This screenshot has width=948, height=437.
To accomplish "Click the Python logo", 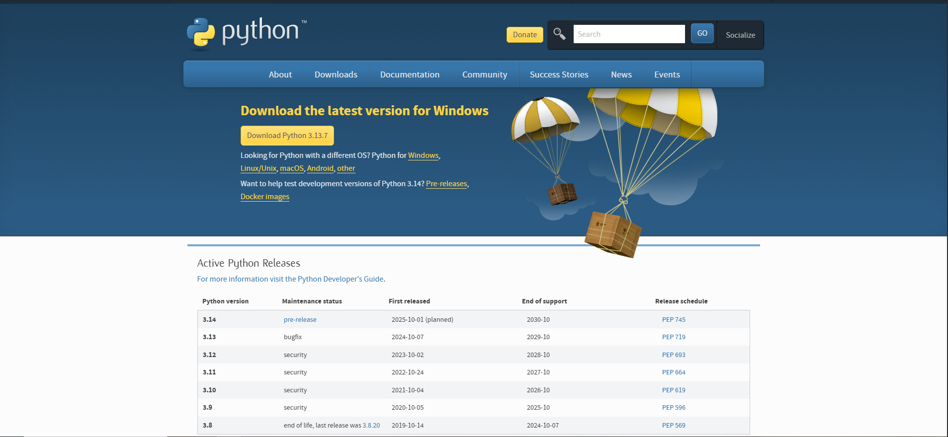I will click(247, 34).
